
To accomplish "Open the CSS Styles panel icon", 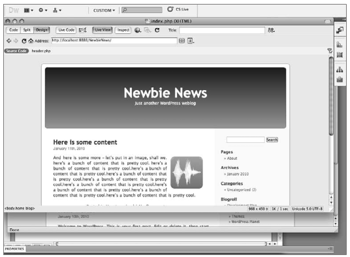I will coord(340,45).
